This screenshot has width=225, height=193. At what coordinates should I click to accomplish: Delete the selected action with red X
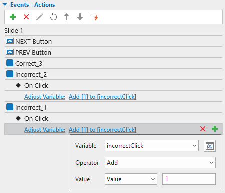[203, 129]
